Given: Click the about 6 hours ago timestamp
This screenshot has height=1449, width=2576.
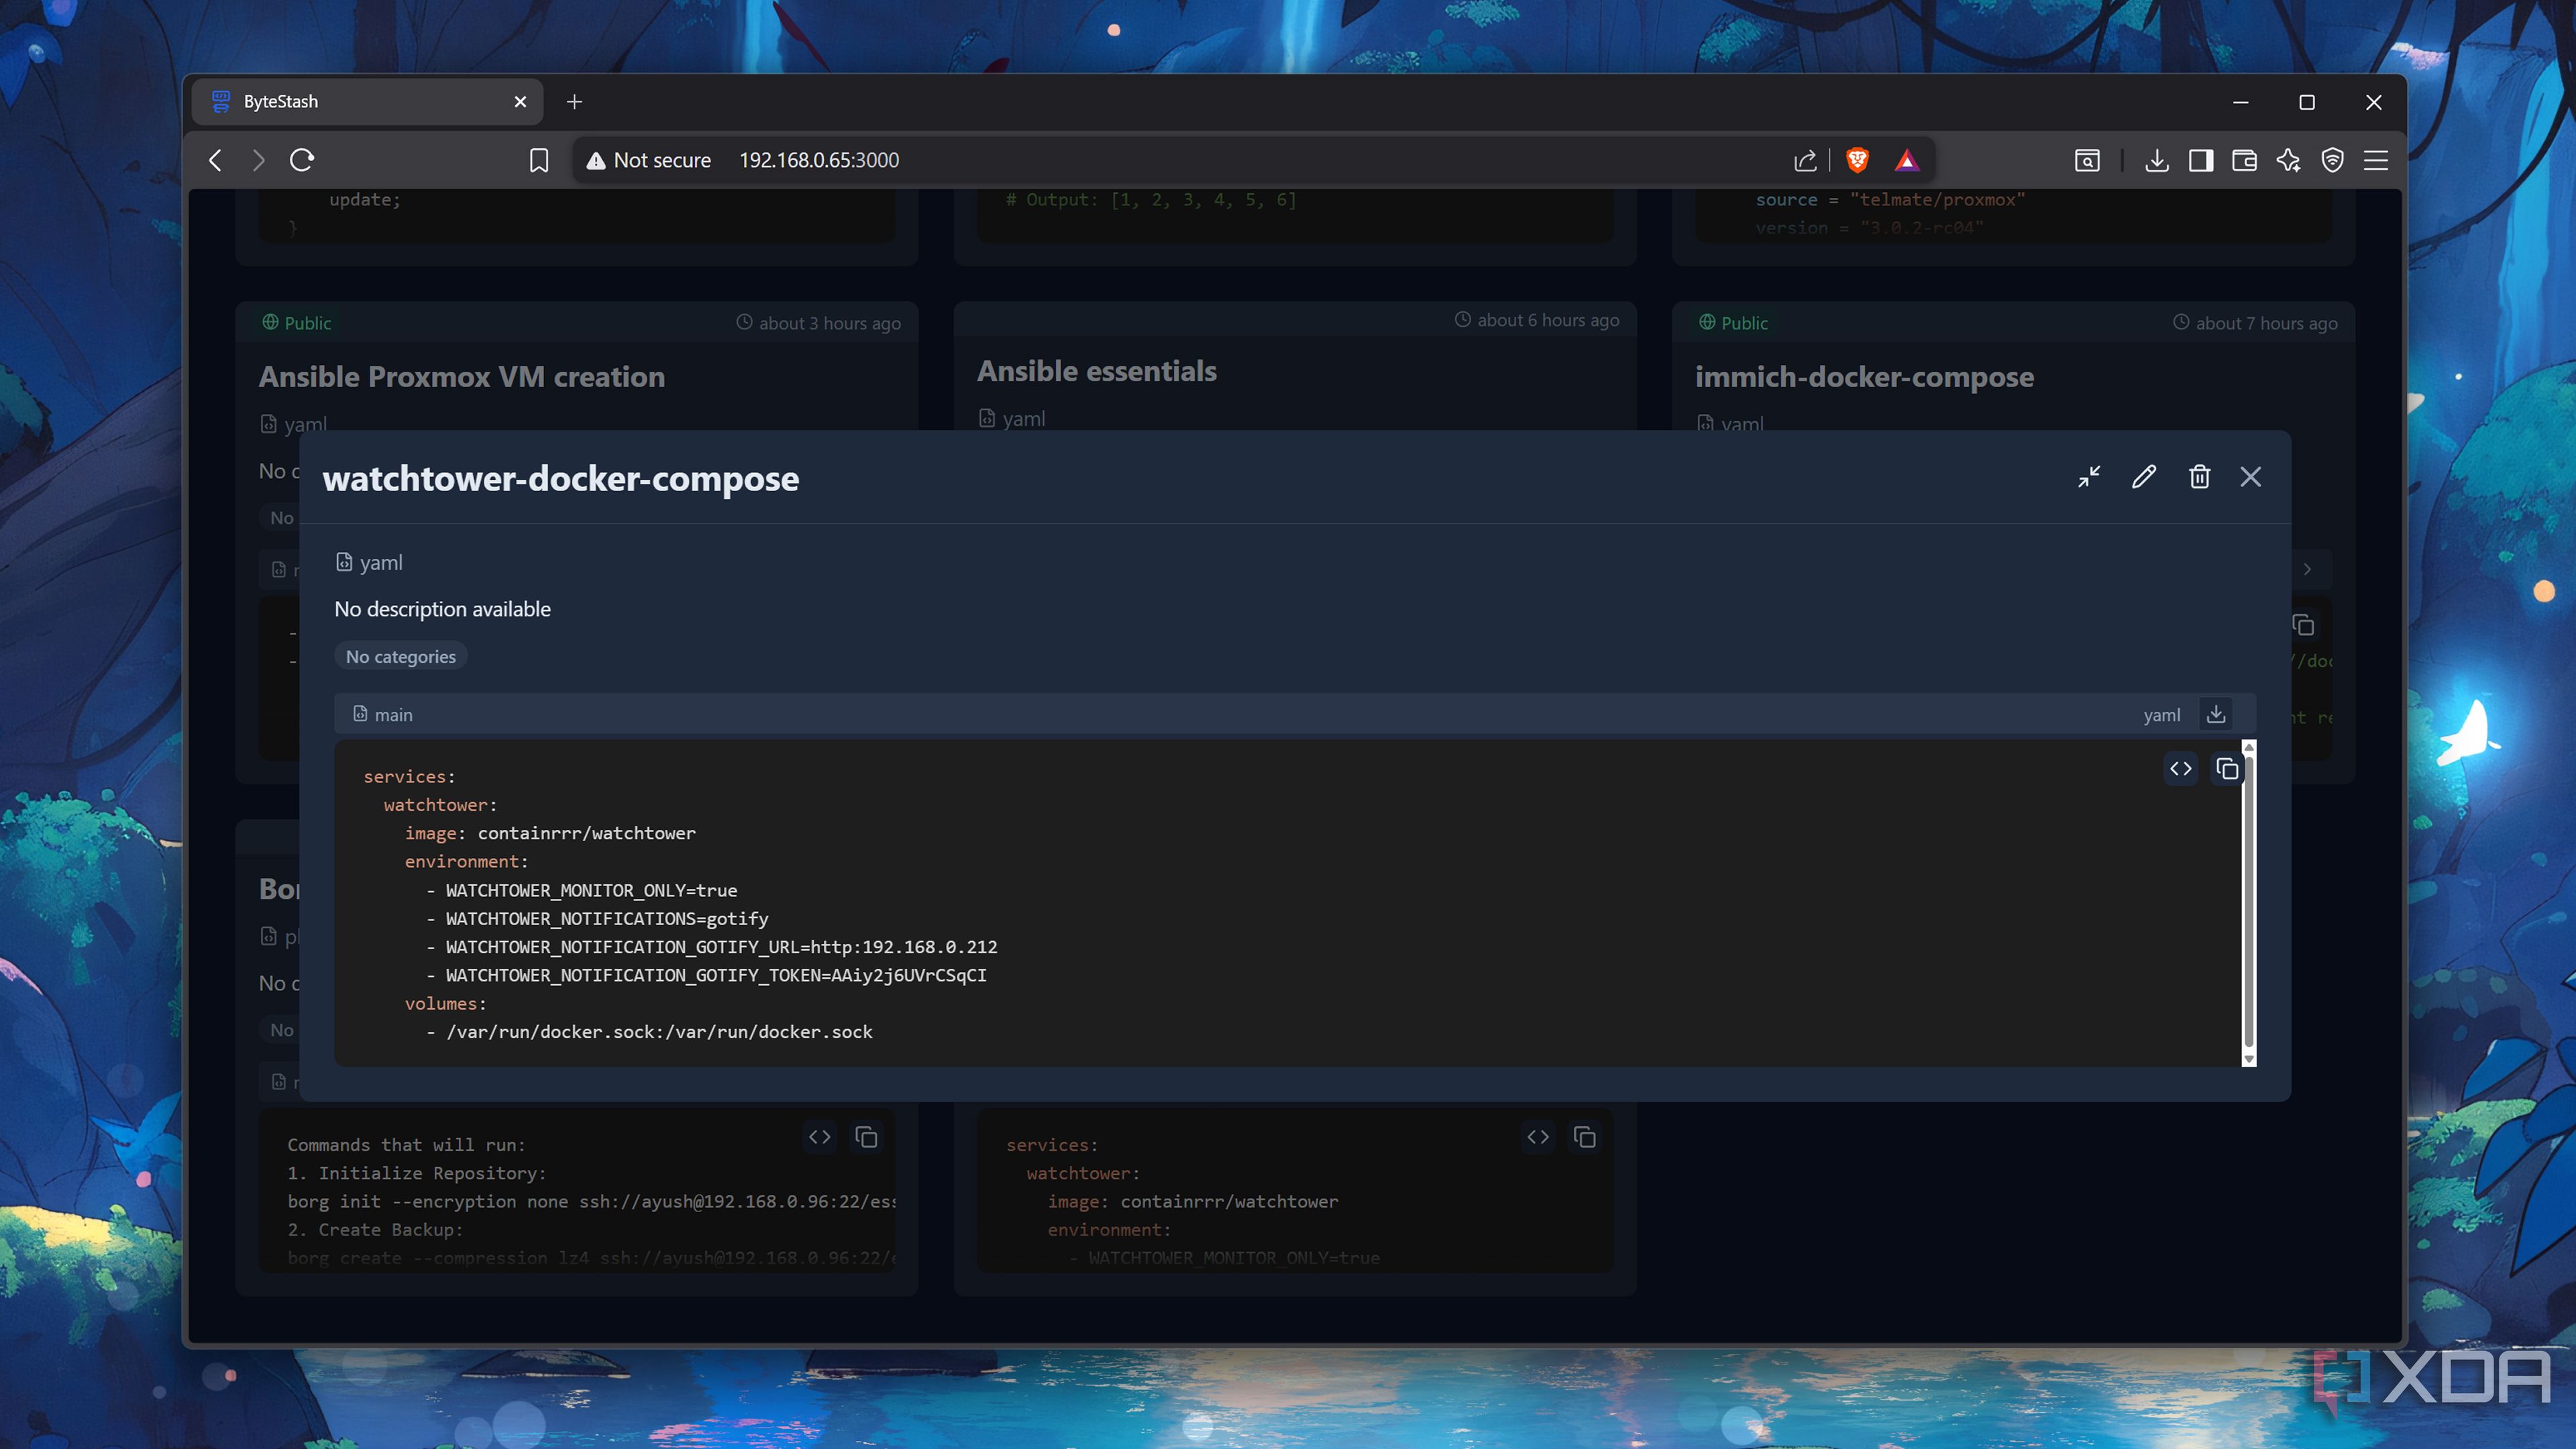Looking at the screenshot, I should tap(1537, 320).
